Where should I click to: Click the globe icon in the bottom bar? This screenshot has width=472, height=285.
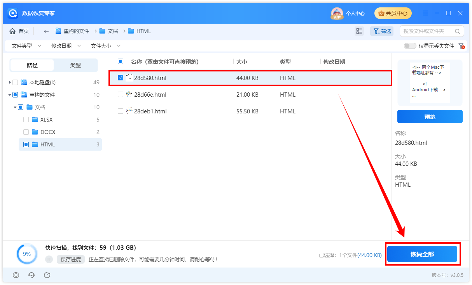pos(16,275)
